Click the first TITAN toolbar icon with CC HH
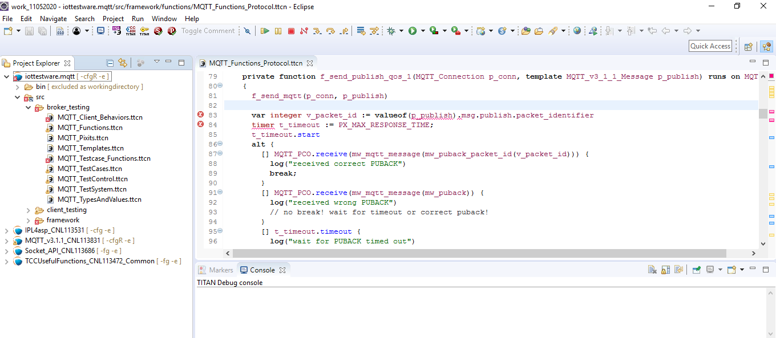The height and width of the screenshot is (338, 776). coord(131,31)
